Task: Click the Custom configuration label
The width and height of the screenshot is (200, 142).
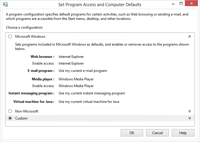Action: click(x=21, y=118)
